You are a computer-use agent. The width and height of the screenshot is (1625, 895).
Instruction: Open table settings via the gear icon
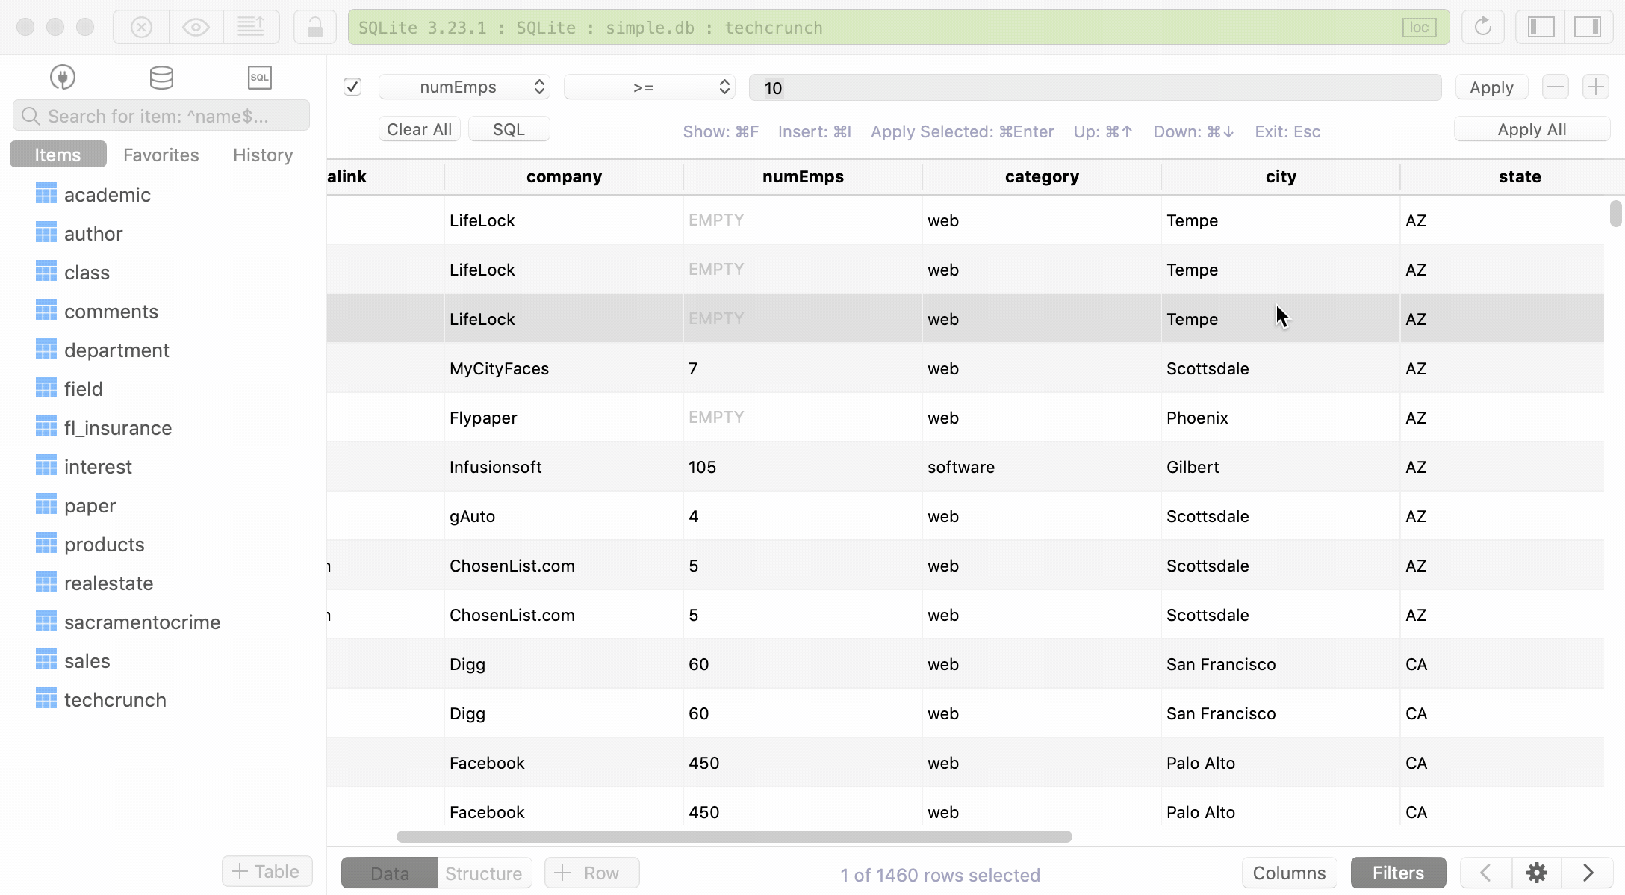coord(1536,872)
